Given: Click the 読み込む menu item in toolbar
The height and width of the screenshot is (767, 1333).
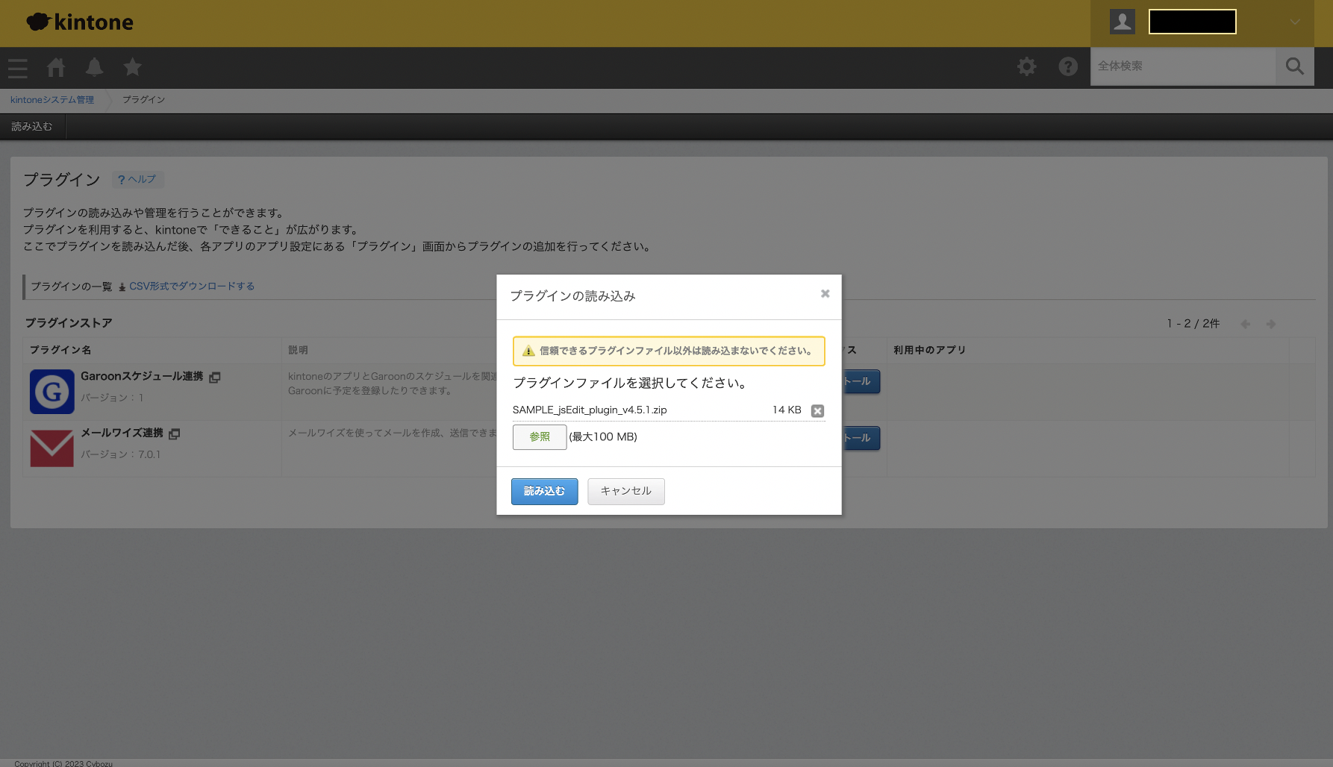Looking at the screenshot, I should [32, 127].
